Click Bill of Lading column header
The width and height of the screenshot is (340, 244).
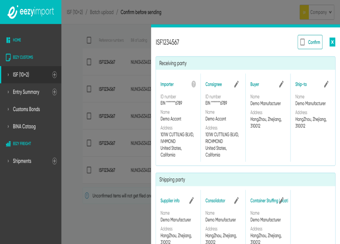click(x=139, y=40)
